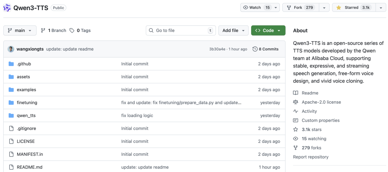Click the LICENSE file icon
Image resolution: width=388 pixels, height=172 pixels.
(x=11, y=141)
